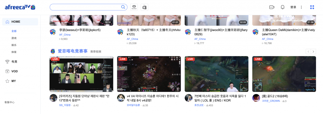Viewport: 323px width, 114px height.
Task: Open the Windows store app icon
Action: click(144, 7)
